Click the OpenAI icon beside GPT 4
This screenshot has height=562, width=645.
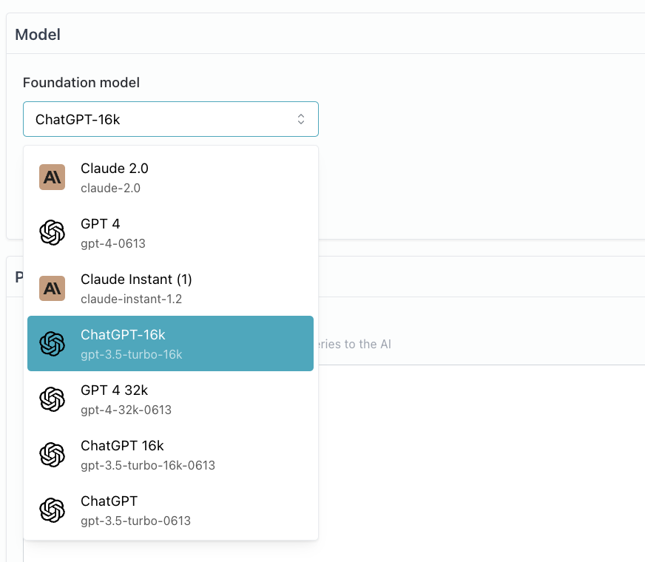[53, 233]
